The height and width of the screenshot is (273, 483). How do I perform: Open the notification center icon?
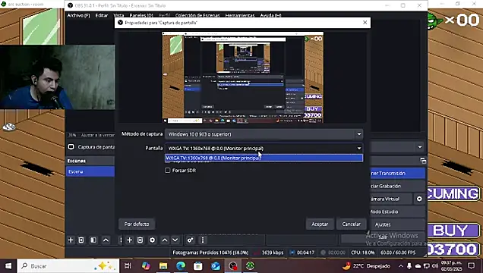tap(472, 265)
